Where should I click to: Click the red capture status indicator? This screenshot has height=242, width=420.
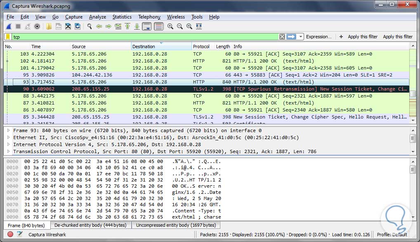(10, 234)
